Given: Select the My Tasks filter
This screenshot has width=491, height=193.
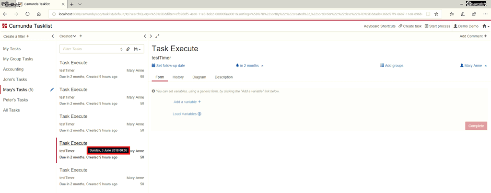Looking at the screenshot, I should pos(12,49).
